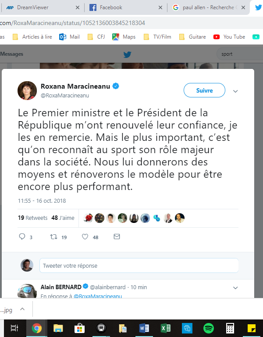Click Roxana Maracineanu's profile picture
The width and height of the screenshot is (263, 337).
click(27, 90)
